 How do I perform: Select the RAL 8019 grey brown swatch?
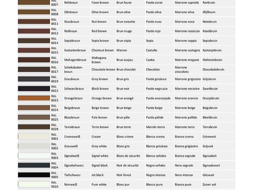(x=34, y=79)
